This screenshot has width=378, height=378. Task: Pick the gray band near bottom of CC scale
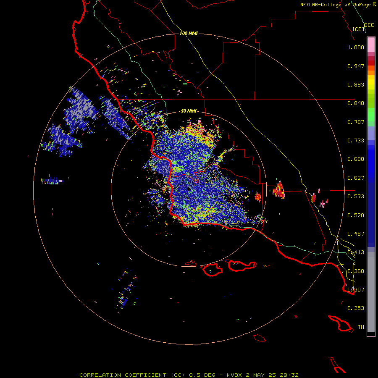point(371,292)
